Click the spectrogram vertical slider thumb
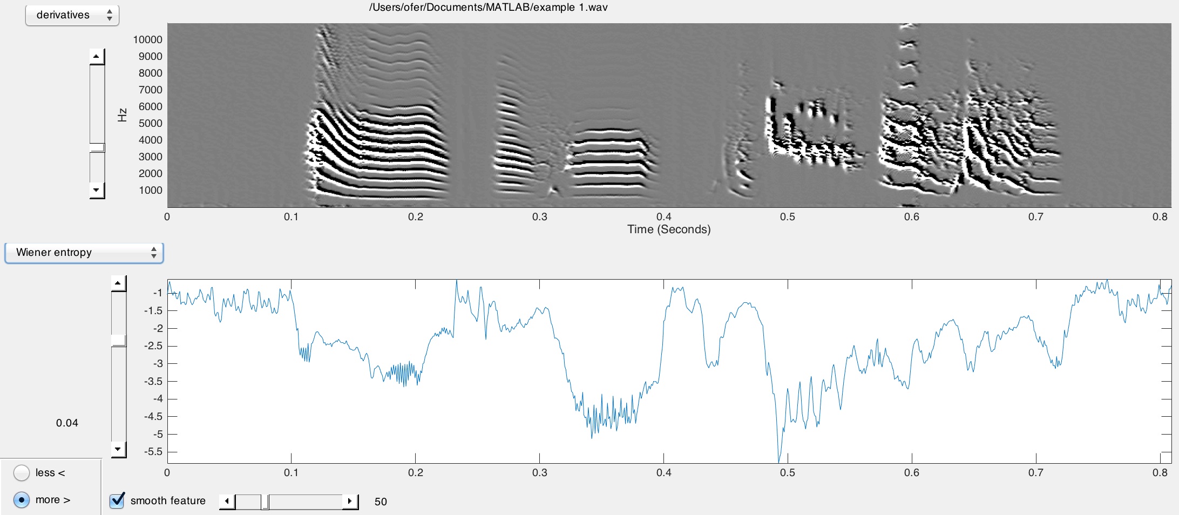This screenshot has width=1179, height=515. point(97,148)
